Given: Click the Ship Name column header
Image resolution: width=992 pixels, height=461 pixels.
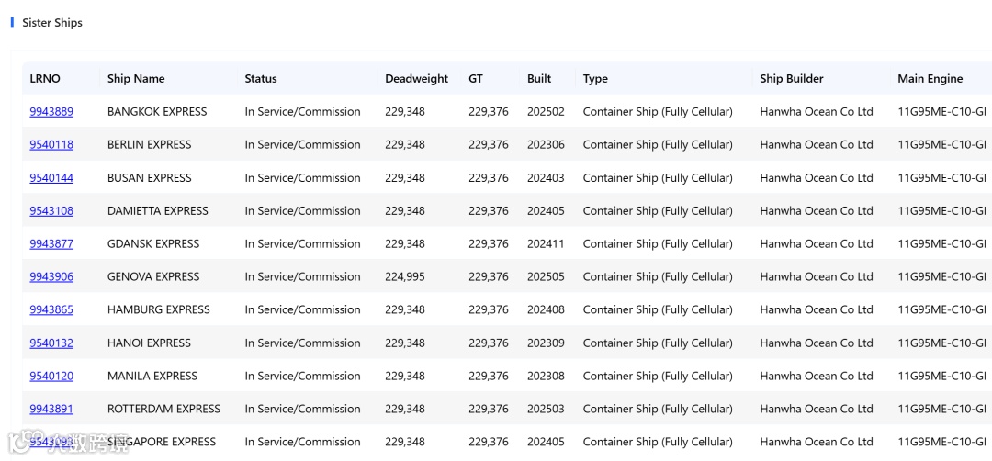Looking at the screenshot, I should tap(136, 78).
